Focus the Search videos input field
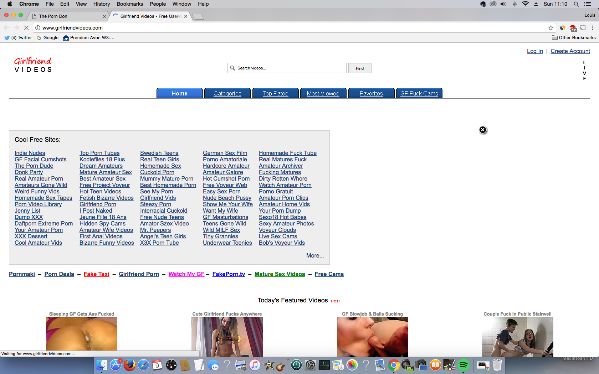The image size is (599, 374). [x=287, y=68]
